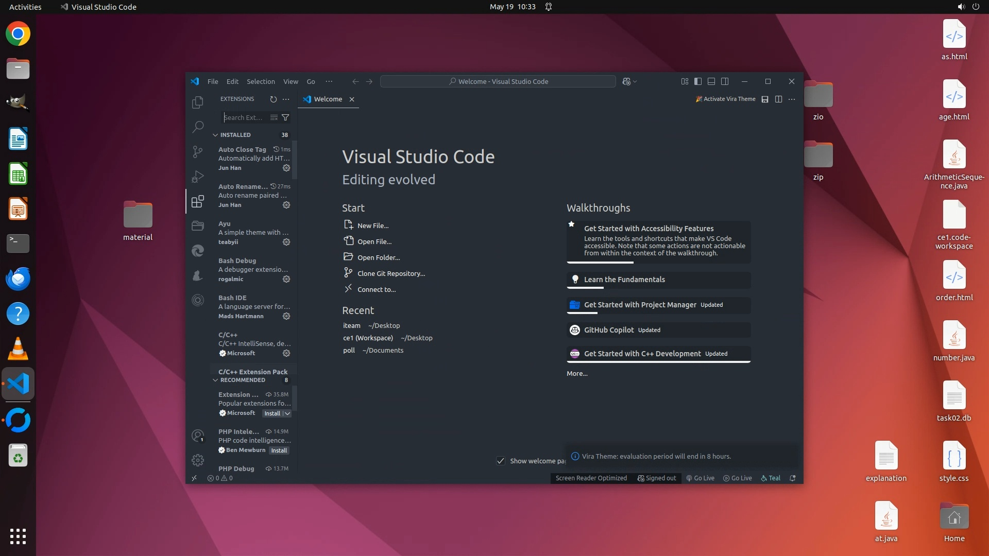
Task: Install the PHP Intelephense extension
Action: point(279,450)
